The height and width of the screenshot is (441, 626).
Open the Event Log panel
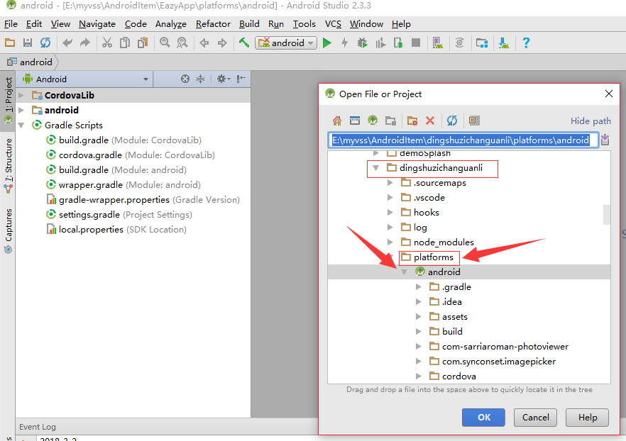tap(38, 427)
